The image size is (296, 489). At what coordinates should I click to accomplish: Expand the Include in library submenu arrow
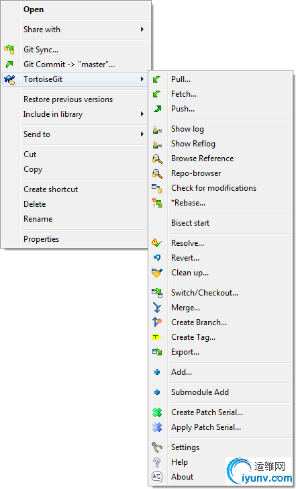[142, 114]
